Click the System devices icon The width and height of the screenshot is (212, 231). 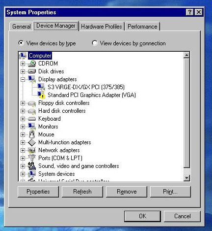pyautogui.click(x=32, y=174)
